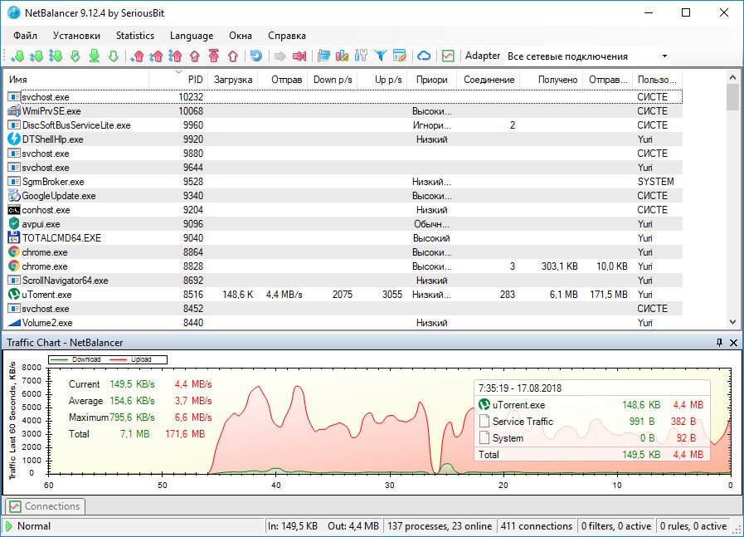Click '0 filters, 0 active' status entry

pyautogui.click(x=616, y=526)
